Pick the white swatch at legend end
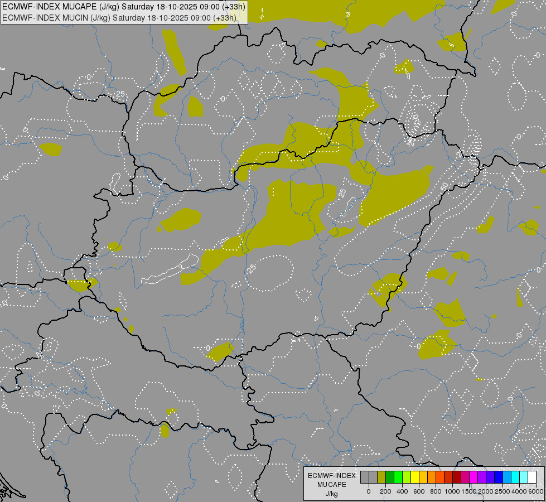Screen dimensions: 546x502 tap(533, 477)
